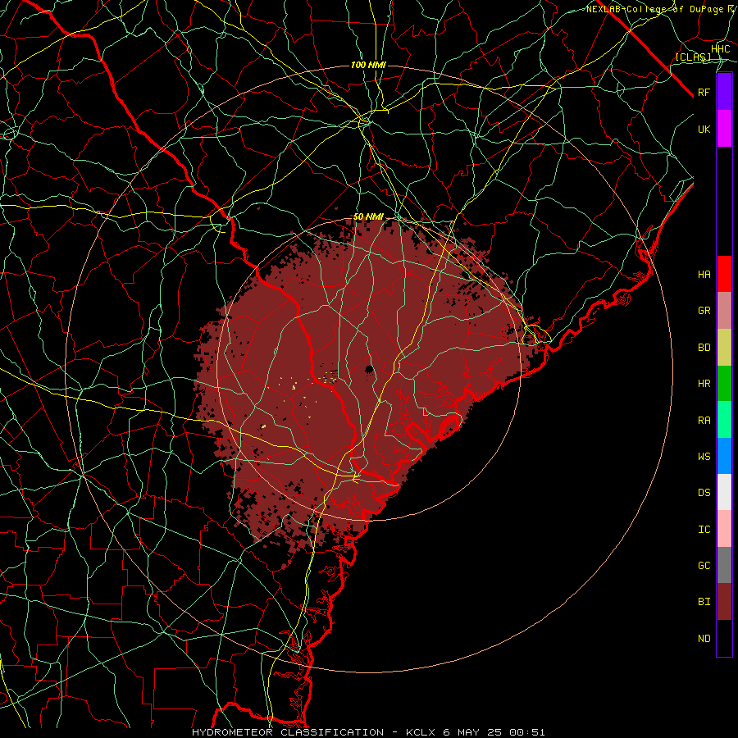Click the IC light pink legend swatch
738x738 pixels.
724,529
